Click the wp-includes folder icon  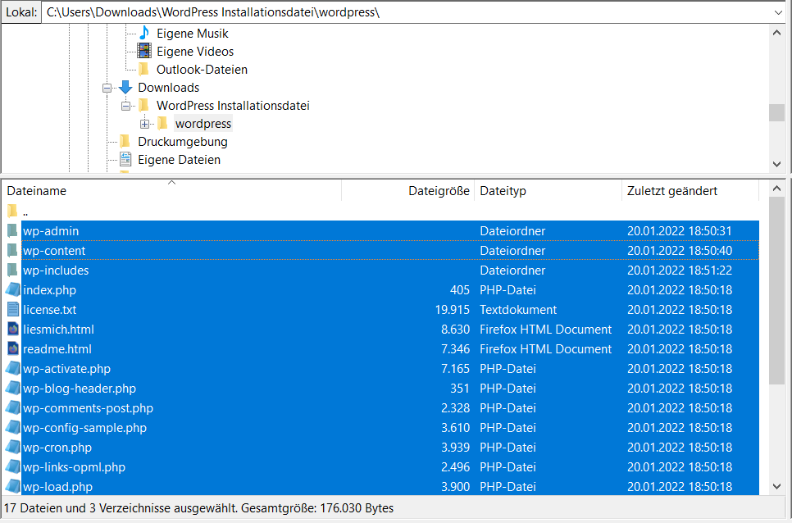tap(12, 270)
